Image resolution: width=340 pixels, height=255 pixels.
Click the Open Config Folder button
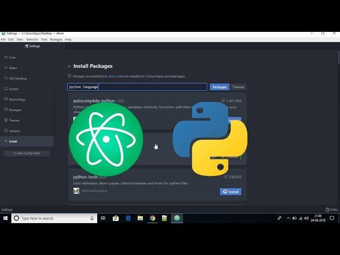[x=27, y=154]
